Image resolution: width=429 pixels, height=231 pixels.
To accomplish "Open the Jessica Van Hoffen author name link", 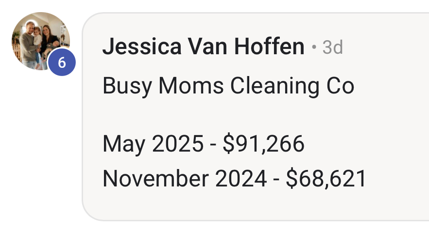I will tap(203, 46).
